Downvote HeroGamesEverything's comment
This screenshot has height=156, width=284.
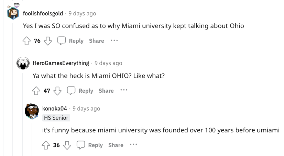tap(58, 91)
